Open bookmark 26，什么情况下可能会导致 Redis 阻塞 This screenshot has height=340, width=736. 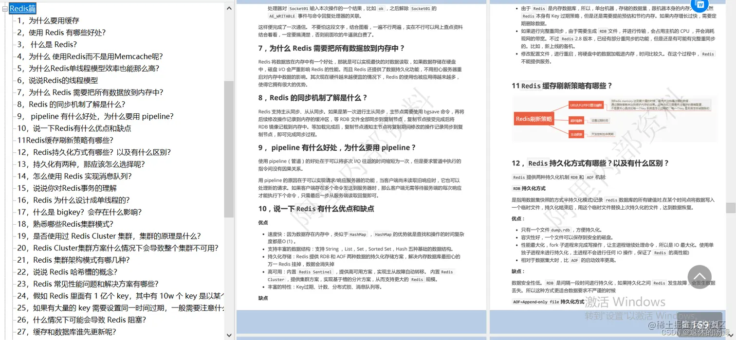pos(81,320)
